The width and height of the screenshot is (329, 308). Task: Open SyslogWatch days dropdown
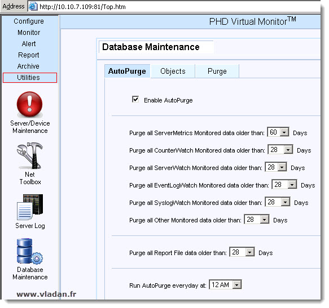(278, 202)
